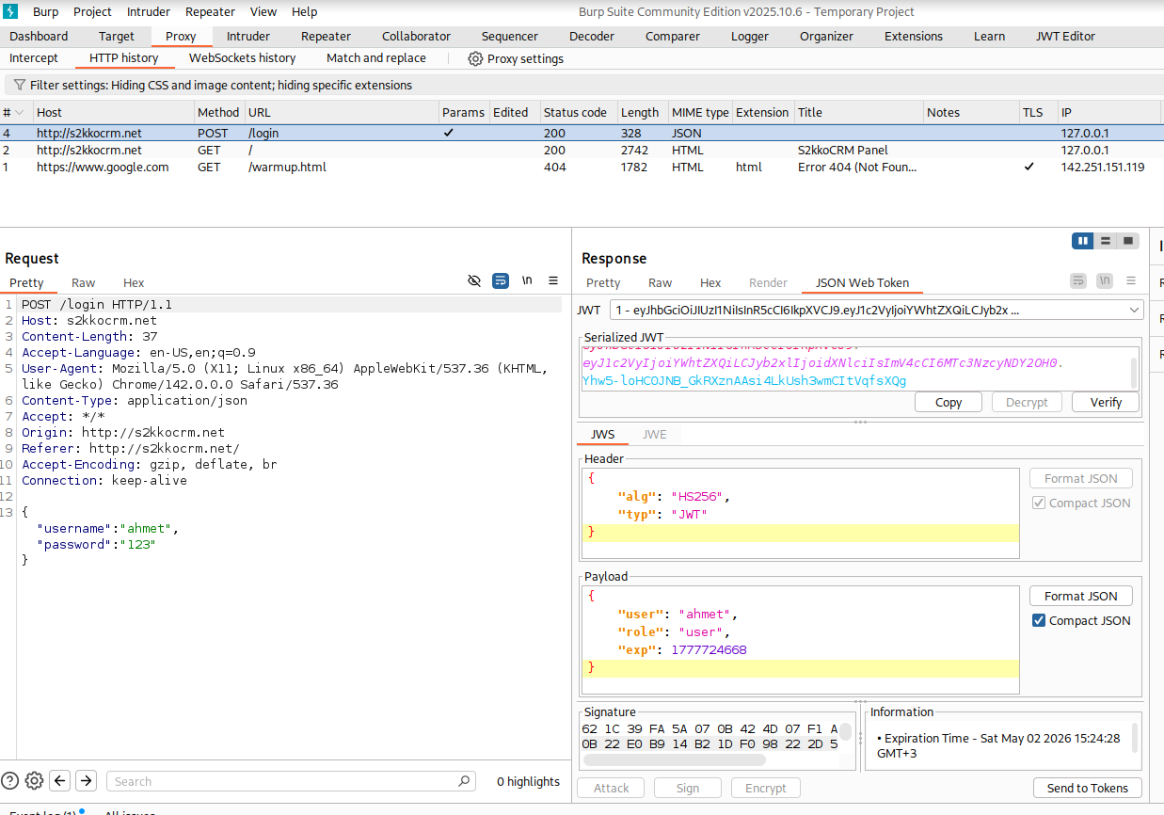Screen dimensions: 1164x815
Task: Toggle Response word wrap icon
Action: click(1078, 280)
